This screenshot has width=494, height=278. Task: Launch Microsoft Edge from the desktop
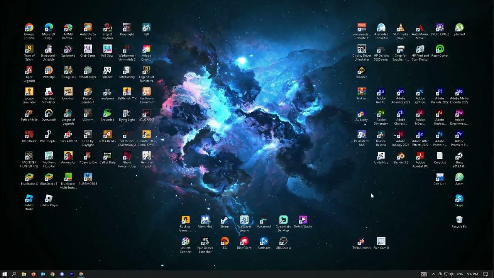(x=49, y=31)
